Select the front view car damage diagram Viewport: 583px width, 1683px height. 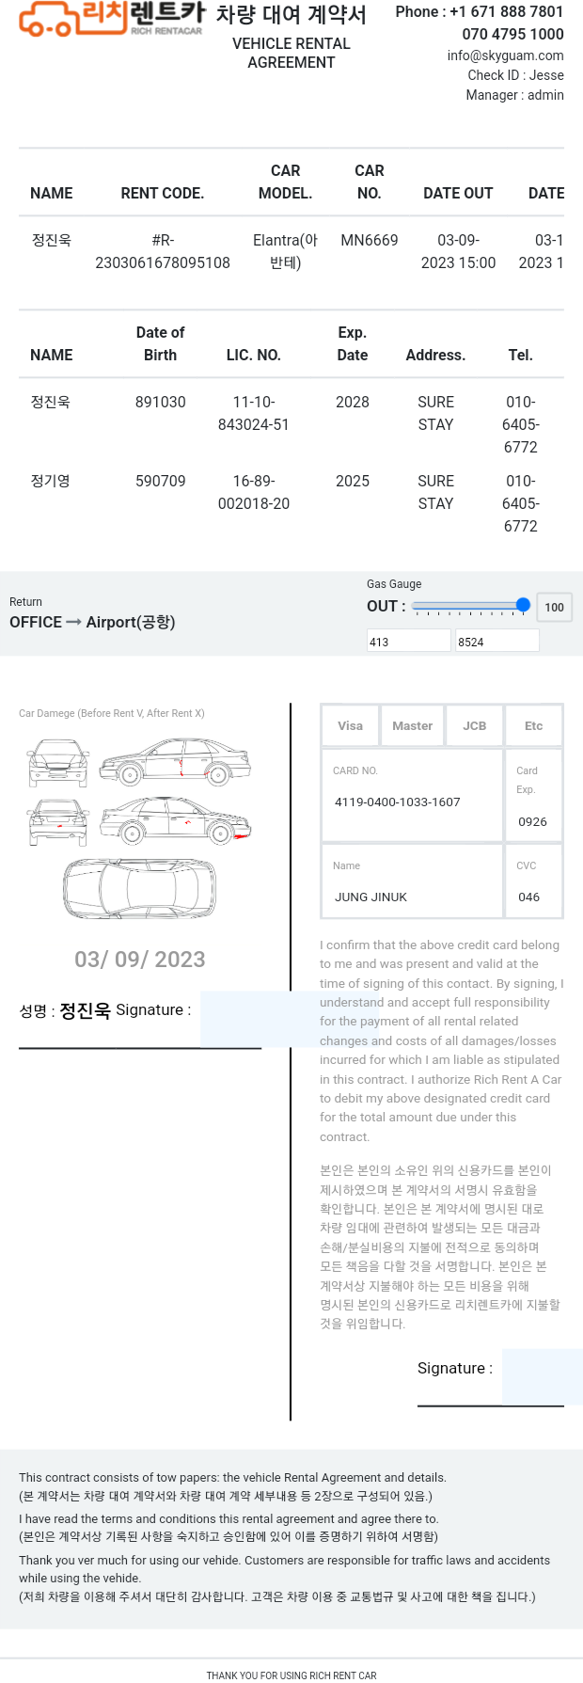click(58, 763)
